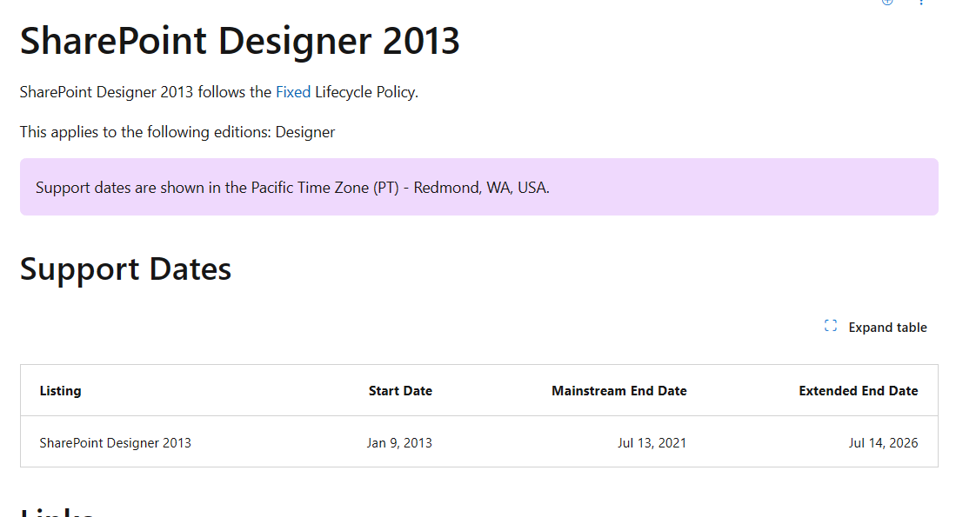Image resolution: width=976 pixels, height=517 pixels.
Task: Select the Start Date column header
Action: [400, 391]
